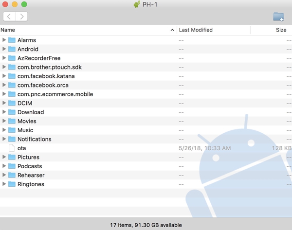The width and height of the screenshot is (292, 230).
Task: Sort by the Size column header
Action: (x=272, y=30)
